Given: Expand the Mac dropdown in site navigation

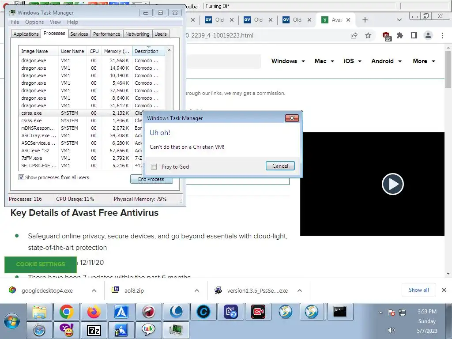Looking at the screenshot, I should pos(324,61).
